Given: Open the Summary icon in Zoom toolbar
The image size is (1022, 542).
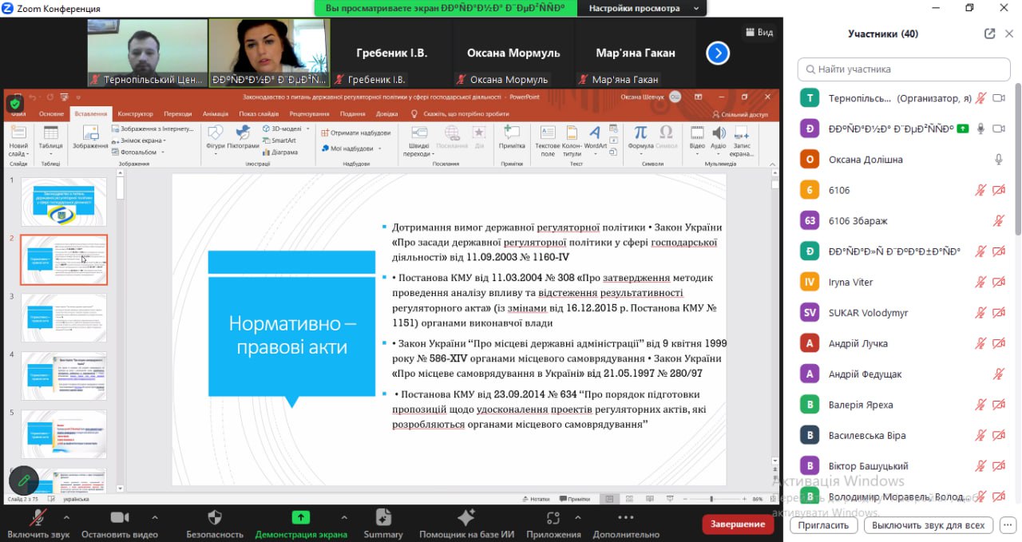Looking at the screenshot, I should coord(383,517).
